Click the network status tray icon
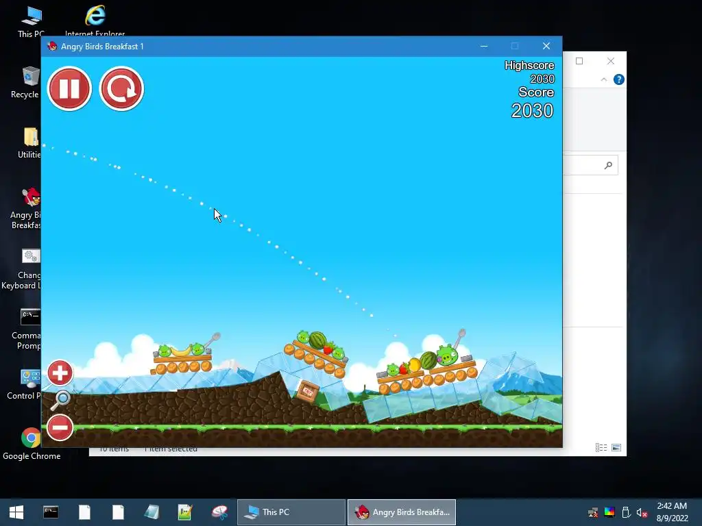Viewport: 702px width, 526px height. pyautogui.click(x=593, y=512)
